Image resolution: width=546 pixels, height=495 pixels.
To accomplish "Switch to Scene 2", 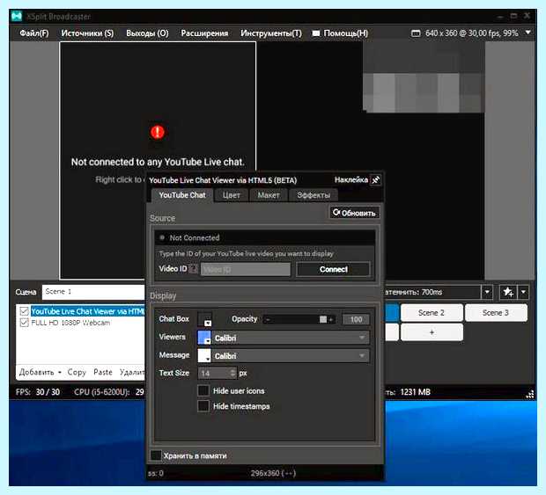I will pyautogui.click(x=432, y=312).
